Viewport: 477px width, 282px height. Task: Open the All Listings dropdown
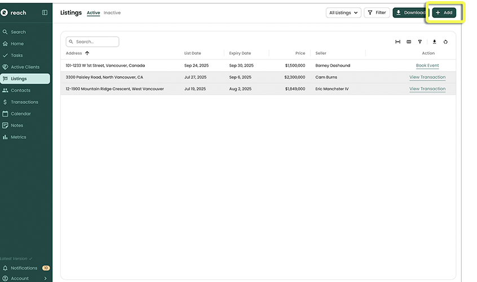point(343,12)
